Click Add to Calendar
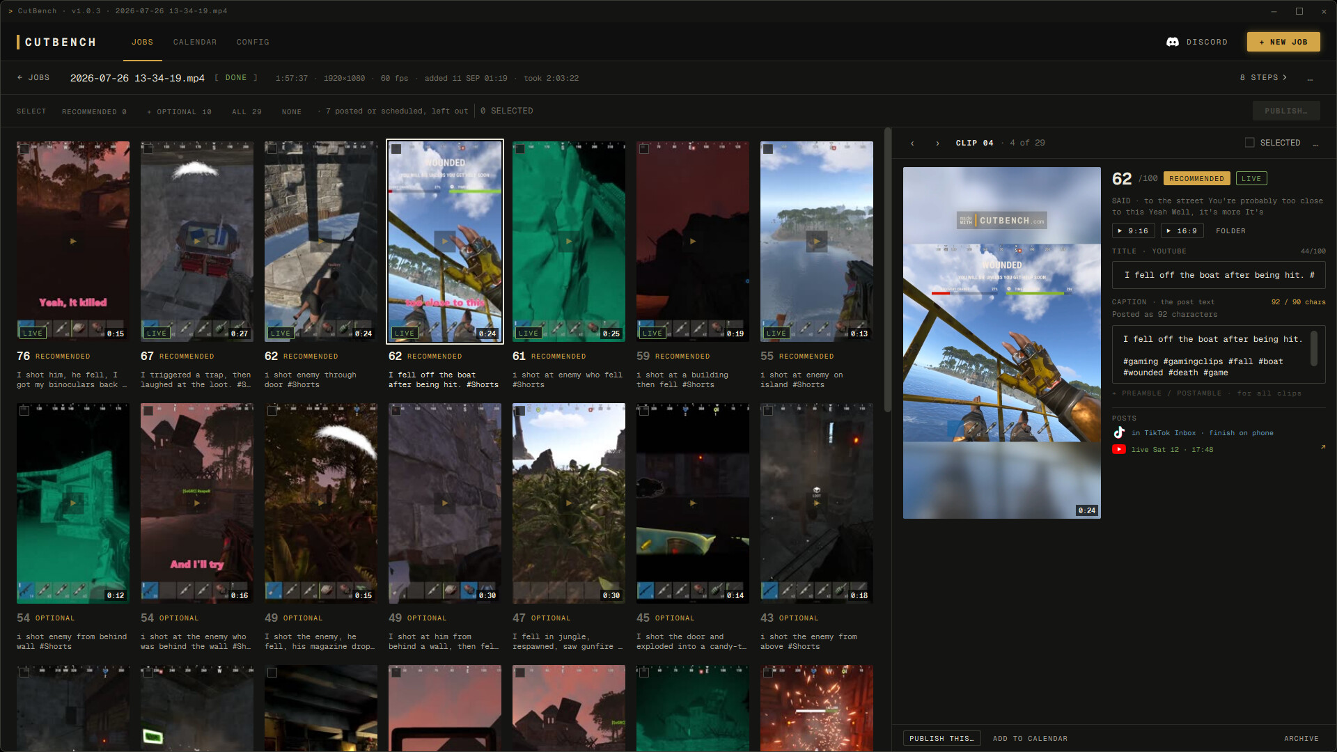This screenshot has height=752, width=1337. point(1030,739)
